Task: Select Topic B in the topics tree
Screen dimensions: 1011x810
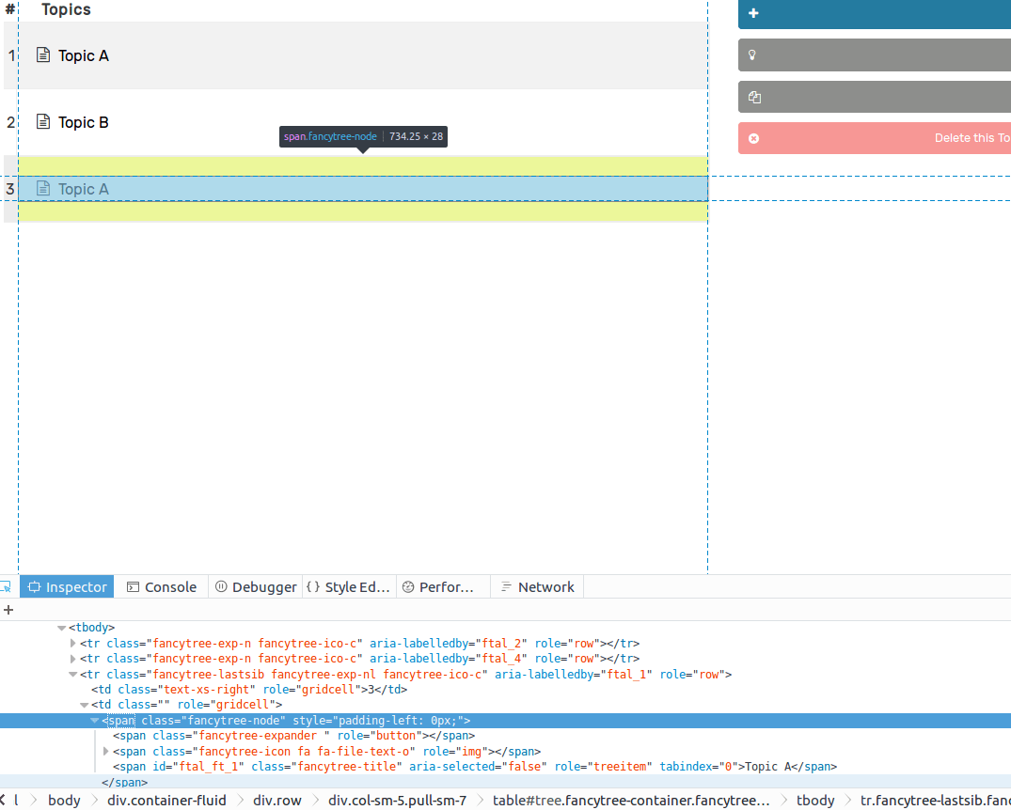Action: [83, 122]
